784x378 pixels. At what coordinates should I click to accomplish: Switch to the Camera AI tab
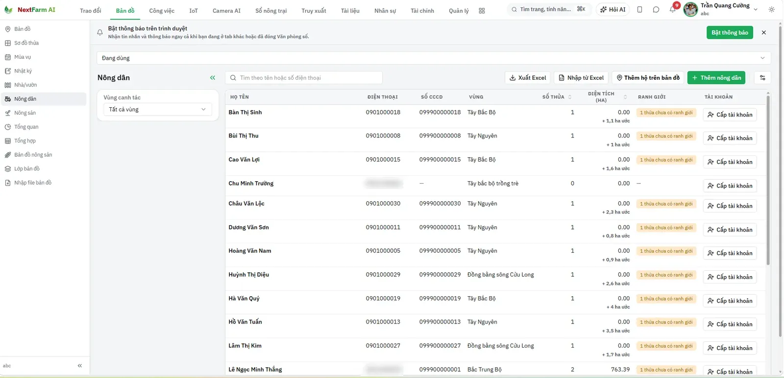[x=226, y=10]
